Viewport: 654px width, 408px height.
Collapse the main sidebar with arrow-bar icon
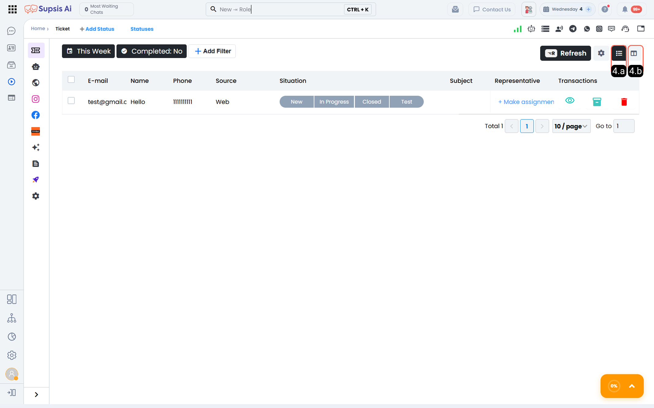pos(12,393)
